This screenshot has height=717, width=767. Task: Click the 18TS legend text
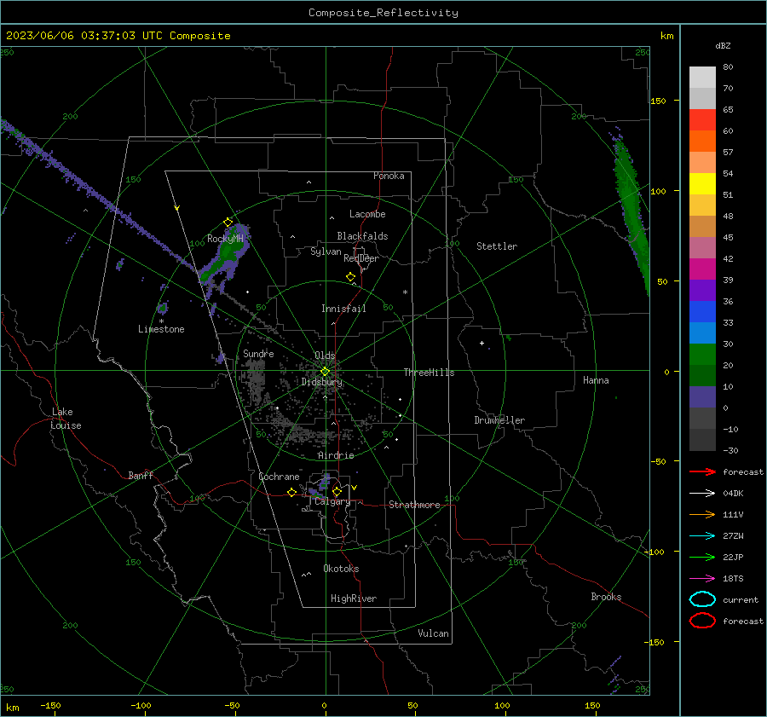[x=733, y=579]
